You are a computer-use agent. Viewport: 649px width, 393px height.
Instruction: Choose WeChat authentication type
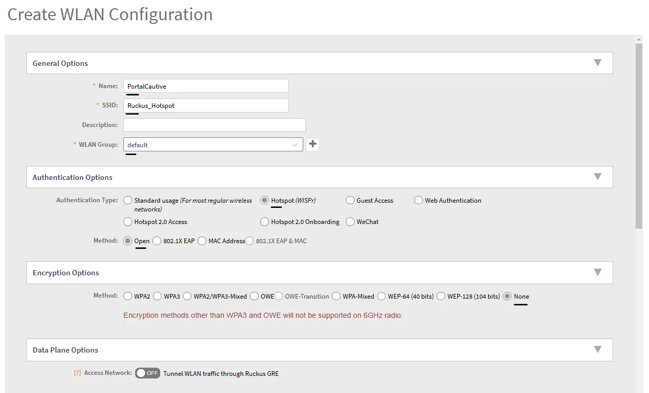[x=350, y=222]
